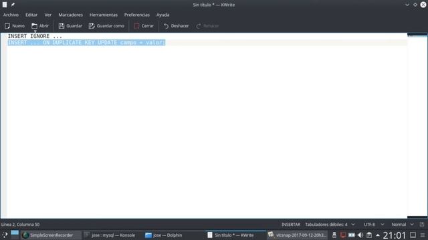
Task: Open Archivo menu
Action: [11, 15]
